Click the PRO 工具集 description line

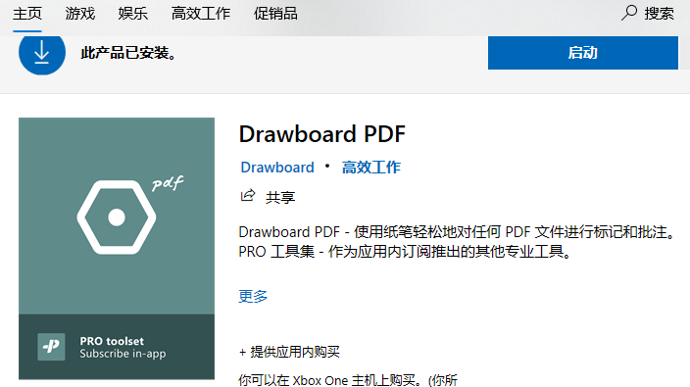coord(405,252)
